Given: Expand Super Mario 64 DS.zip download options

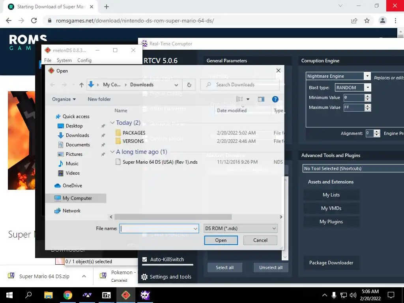Looking at the screenshot, I should (84, 276).
